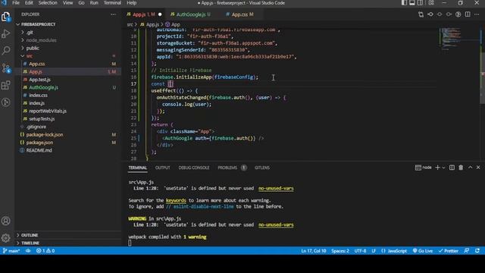This screenshot has width=485, height=273.
Task: Open the File menu
Action: (16, 3)
